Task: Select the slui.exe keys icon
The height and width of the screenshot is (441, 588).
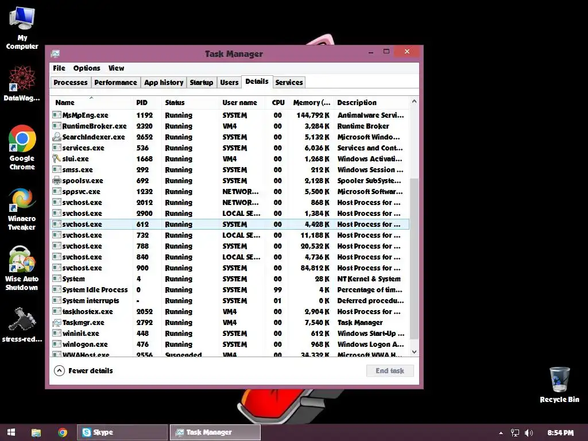Action: 57,158
